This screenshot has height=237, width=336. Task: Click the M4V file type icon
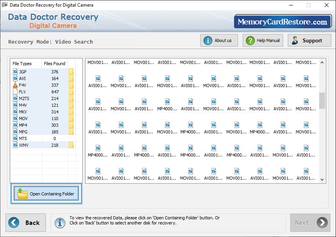tap(15, 105)
